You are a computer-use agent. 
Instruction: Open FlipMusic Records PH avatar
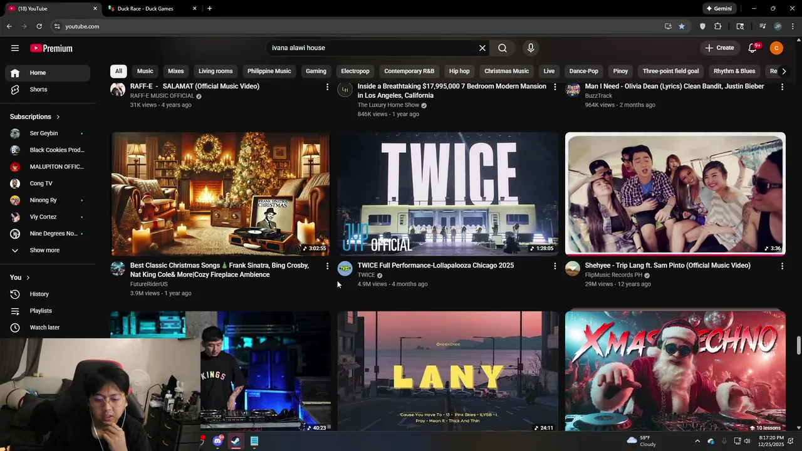coord(573,269)
